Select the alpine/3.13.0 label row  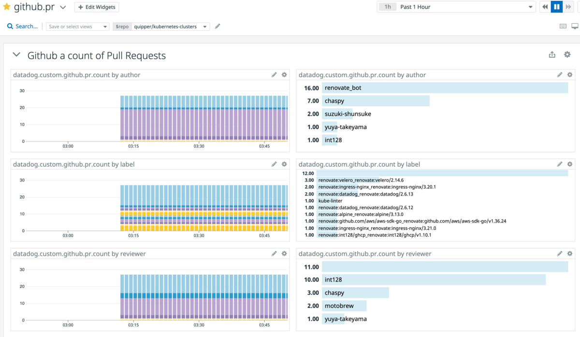point(435,214)
